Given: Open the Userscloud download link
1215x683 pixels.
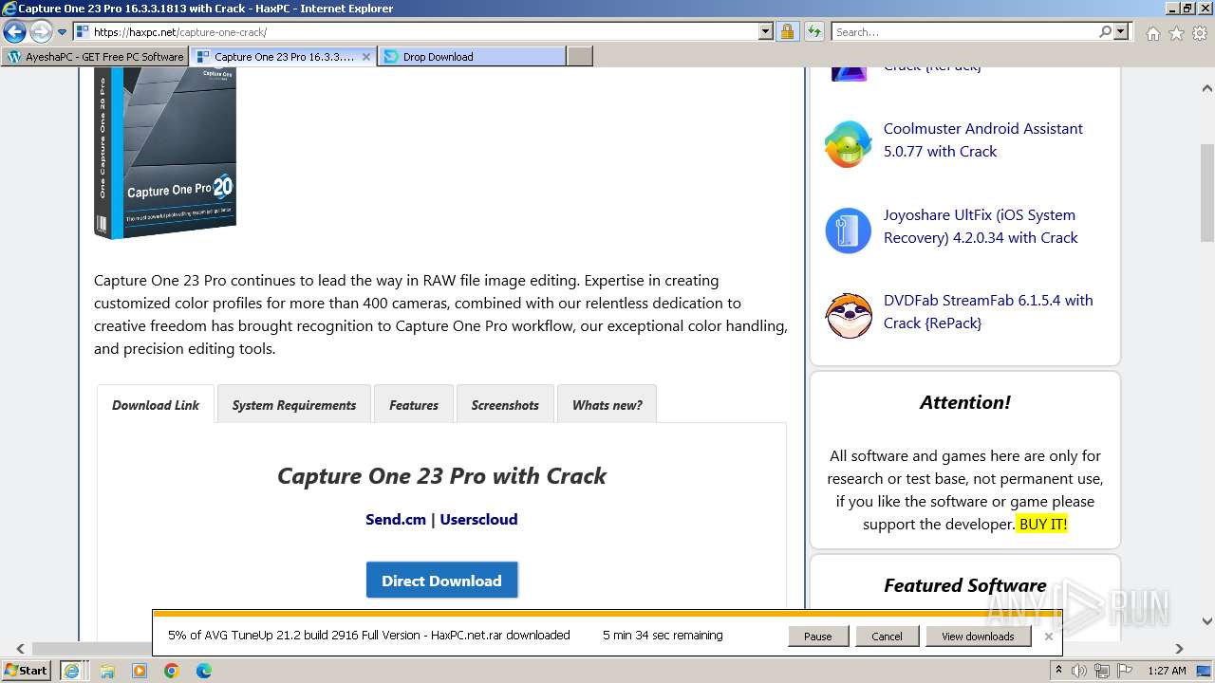Looking at the screenshot, I should [478, 519].
